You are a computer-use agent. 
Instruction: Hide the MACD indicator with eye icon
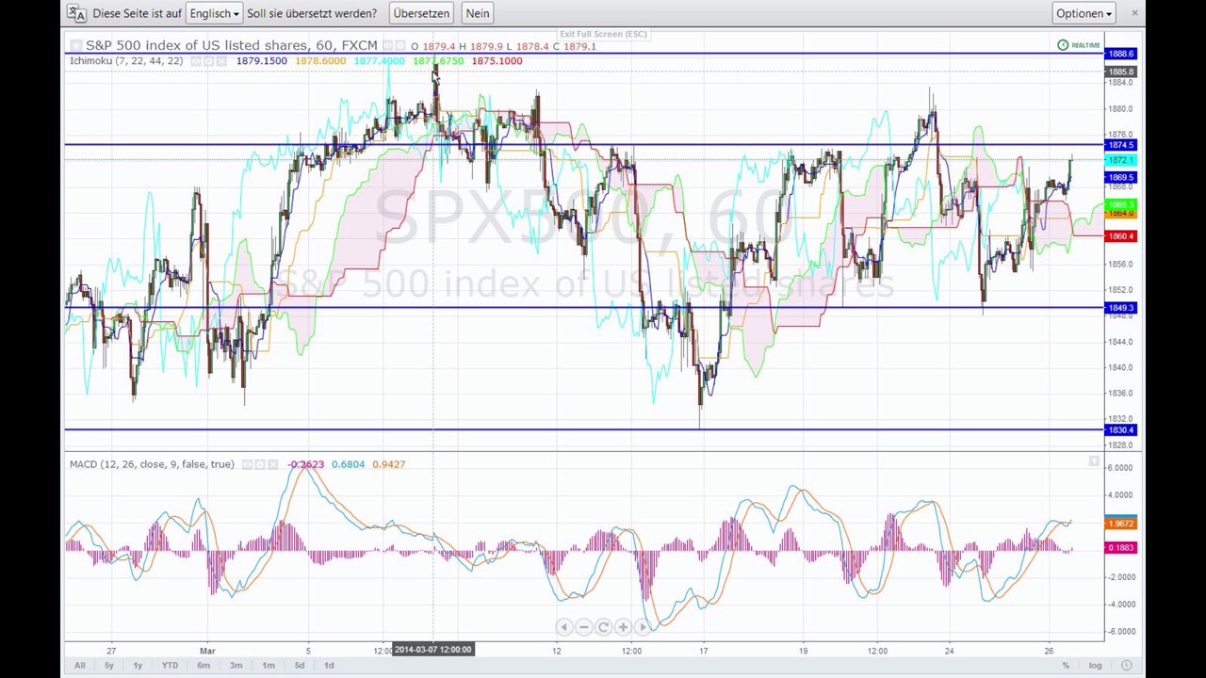click(247, 464)
